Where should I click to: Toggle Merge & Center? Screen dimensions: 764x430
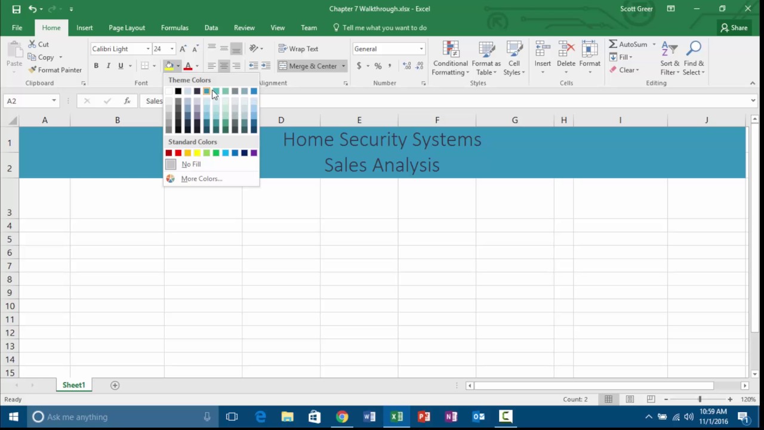tap(308, 66)
